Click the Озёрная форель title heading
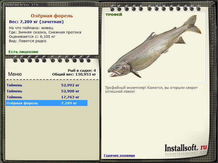This screenshot has width=218, height=163. (52, 16)
